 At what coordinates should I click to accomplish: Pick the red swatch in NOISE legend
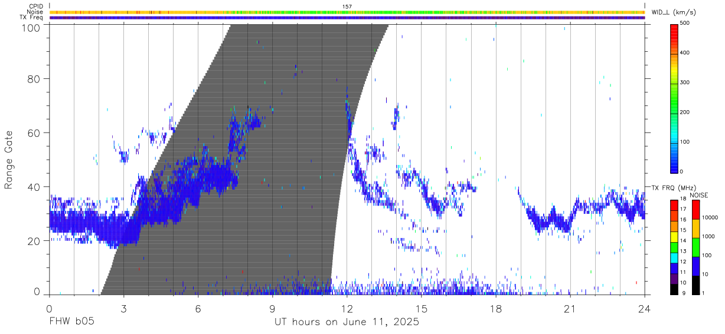695,209
